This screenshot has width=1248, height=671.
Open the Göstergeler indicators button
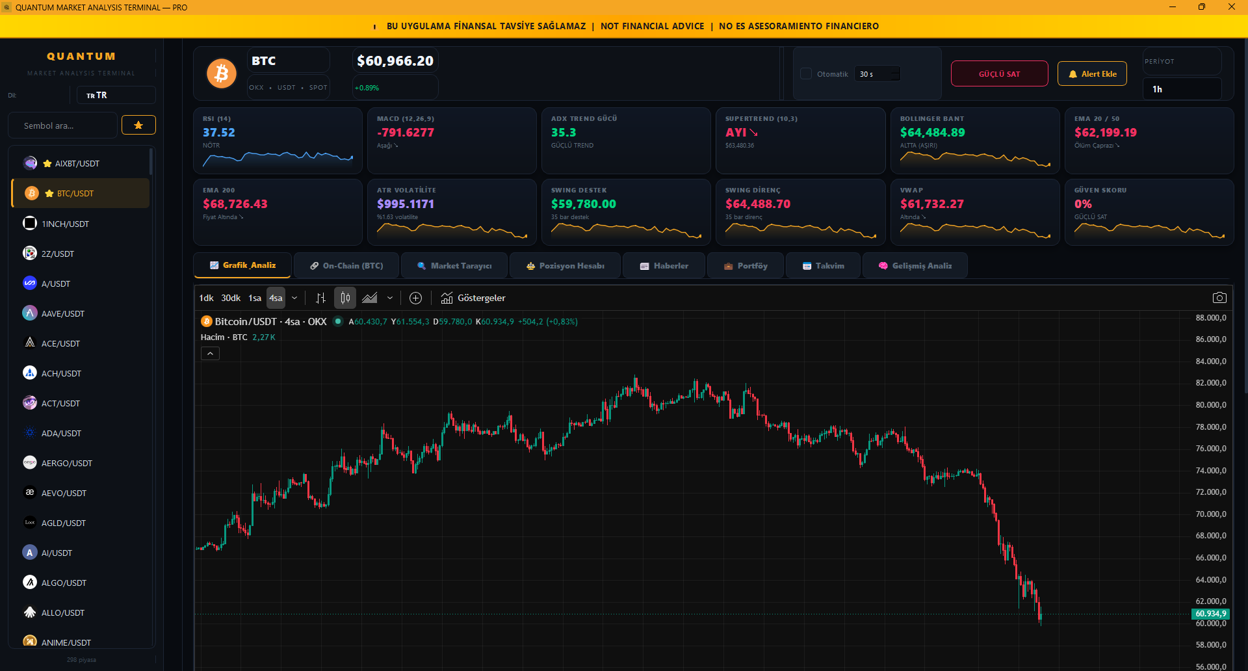coord(473,298)
